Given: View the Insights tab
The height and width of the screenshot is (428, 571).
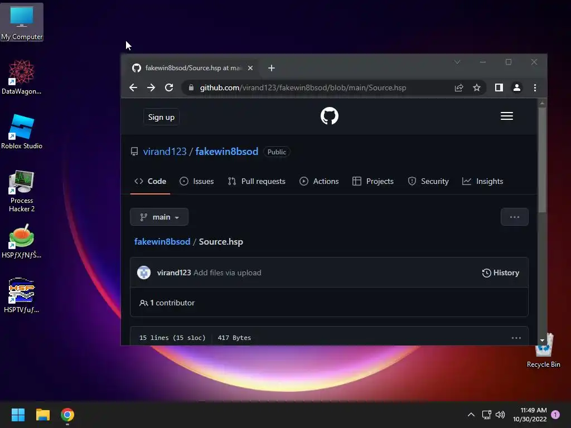Looking at the screenshot, I should tap(482, 181).
